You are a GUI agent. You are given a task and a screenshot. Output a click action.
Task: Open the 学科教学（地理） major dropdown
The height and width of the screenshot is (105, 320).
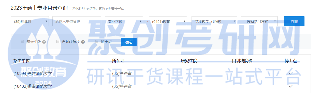coord(214,21)
